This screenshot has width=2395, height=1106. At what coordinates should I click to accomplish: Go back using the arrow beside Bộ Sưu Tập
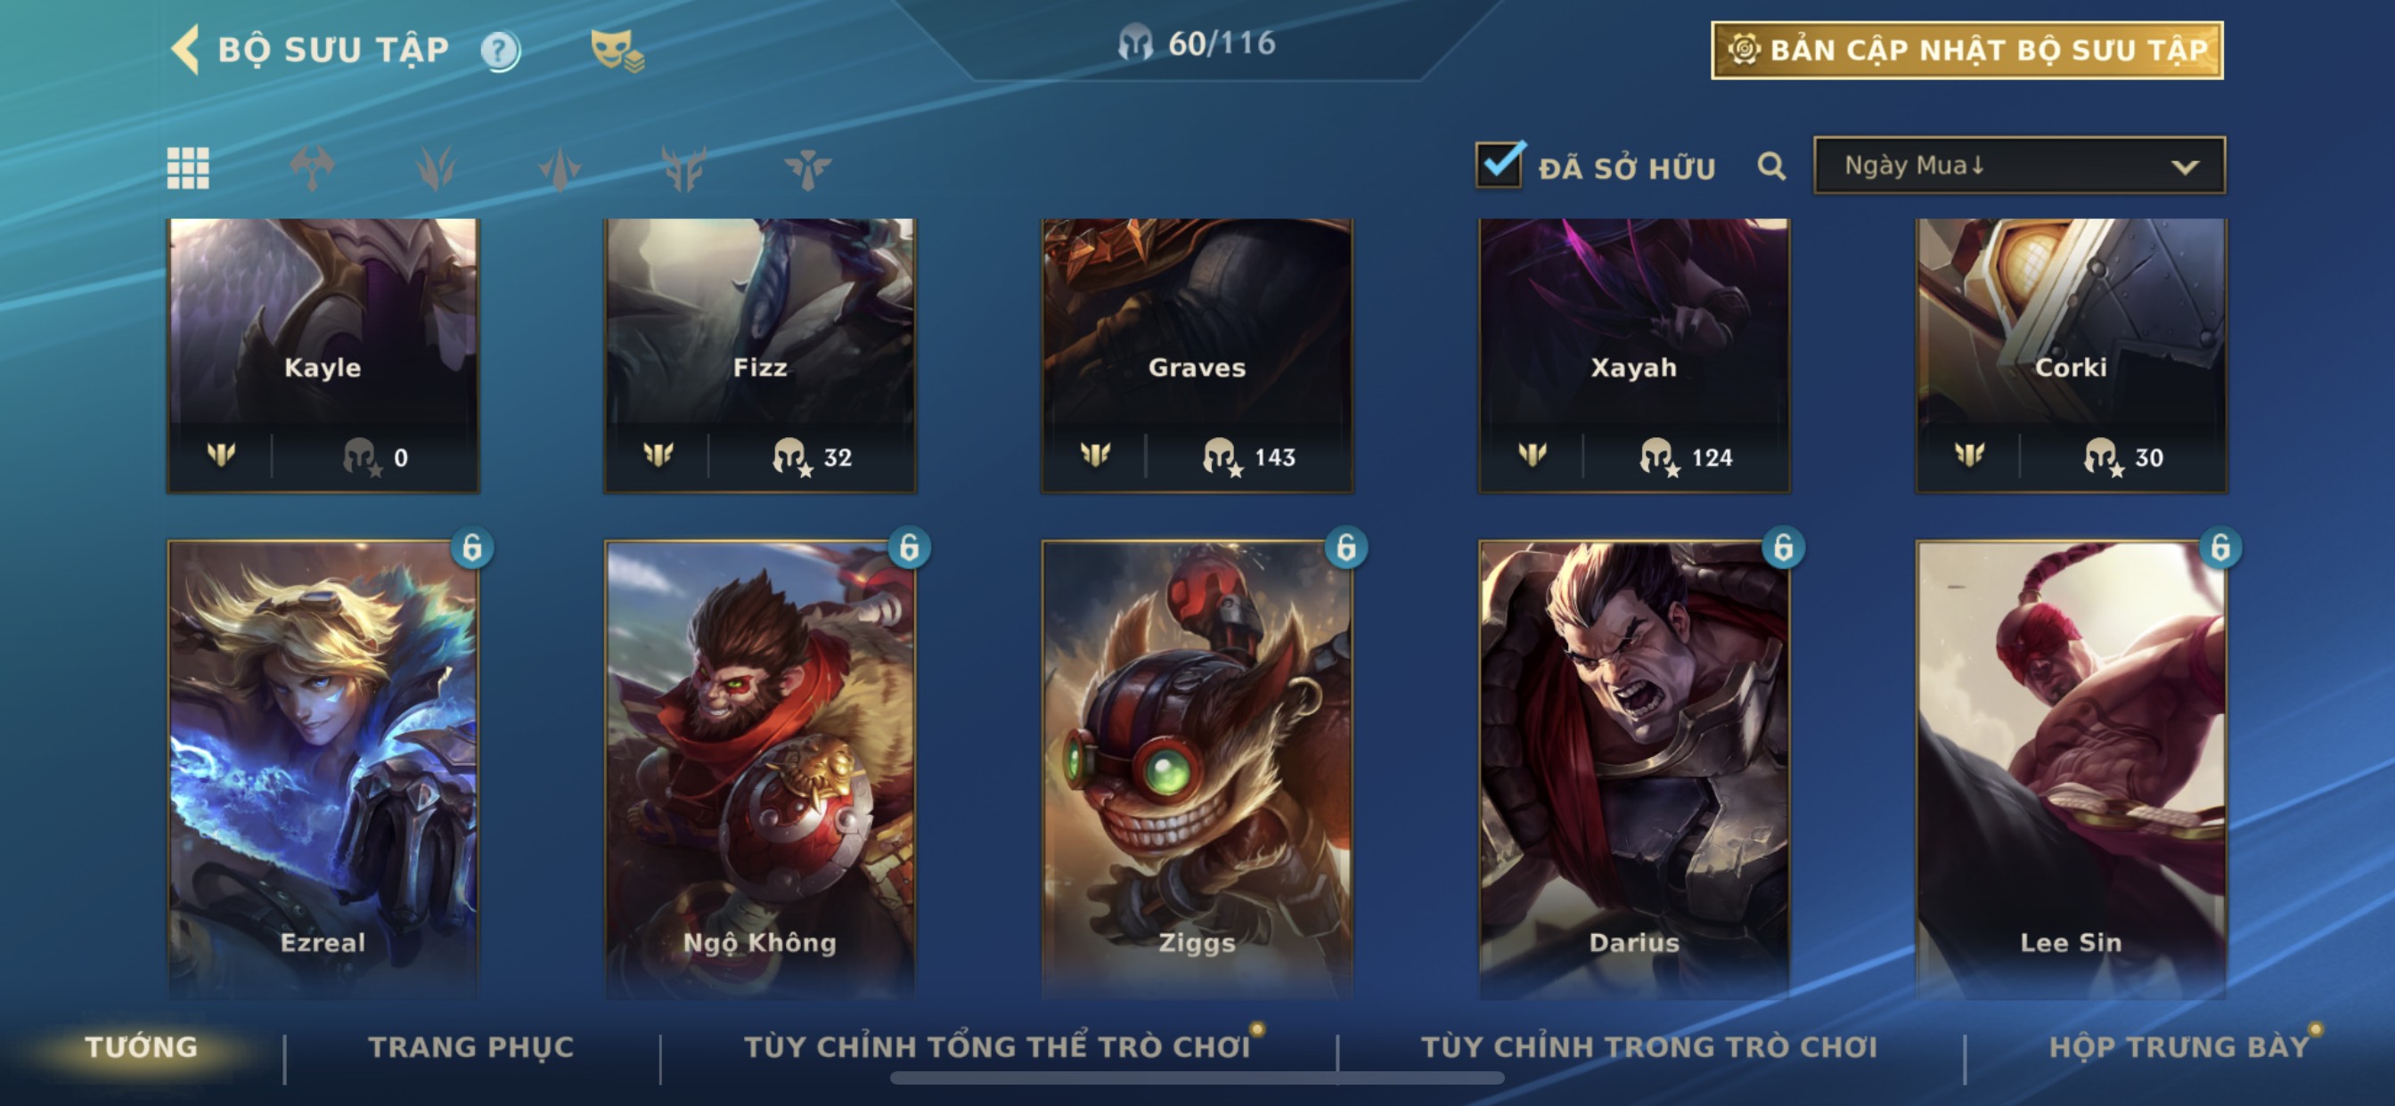click(x=185, y=49)
